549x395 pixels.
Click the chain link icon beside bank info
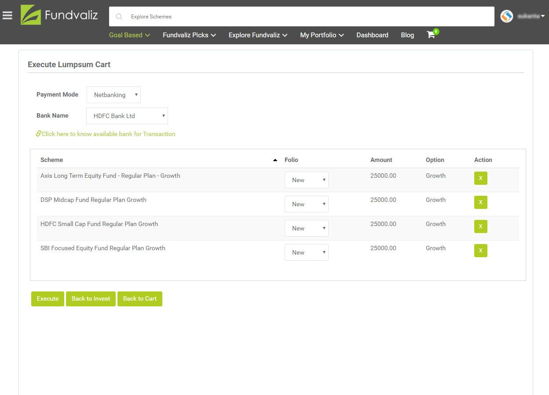tap(39, 133)
